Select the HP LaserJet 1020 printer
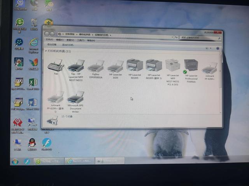This screenshot has width=249, height=186. point(116,69)
